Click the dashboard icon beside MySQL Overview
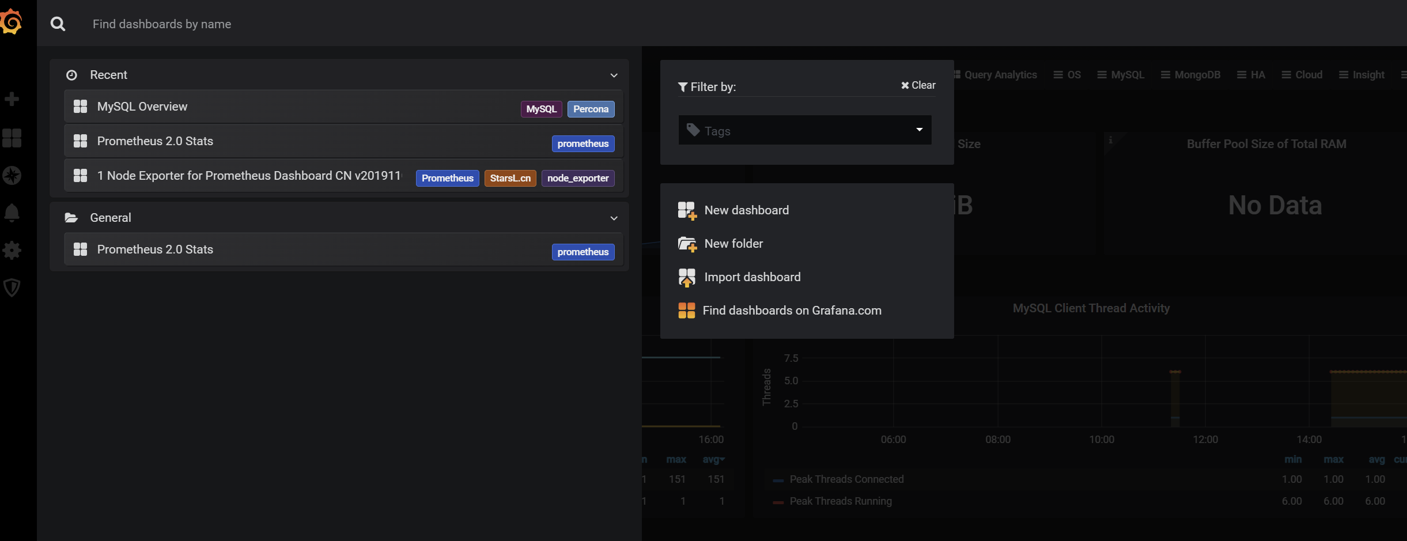1407x541 pixels. [x=81, y=107]
